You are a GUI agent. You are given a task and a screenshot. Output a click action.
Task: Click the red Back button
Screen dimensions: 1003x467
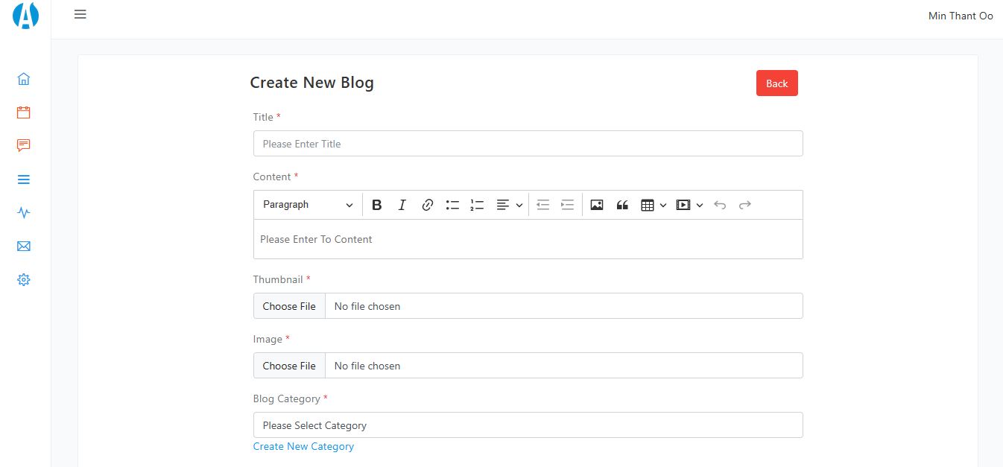pos(776,83)
